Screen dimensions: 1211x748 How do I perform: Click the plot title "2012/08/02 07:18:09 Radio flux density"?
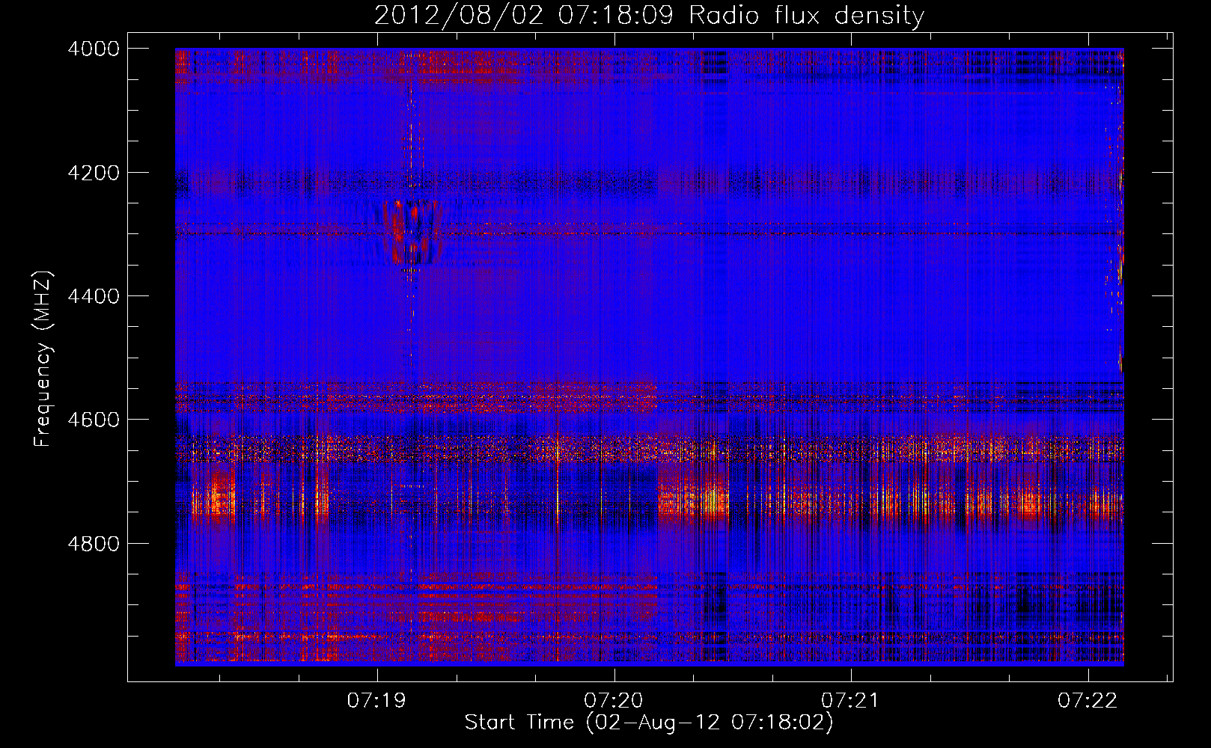point(649,15)
